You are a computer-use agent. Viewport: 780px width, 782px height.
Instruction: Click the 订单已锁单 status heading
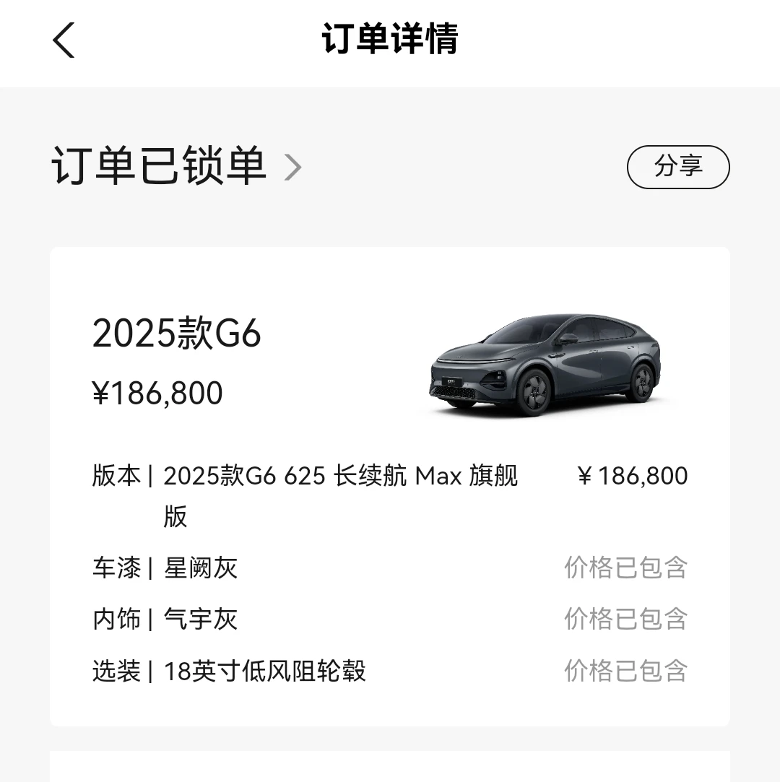159,166
